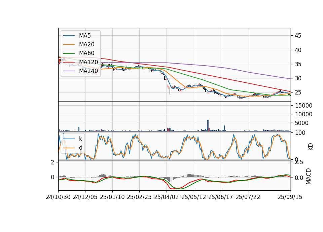
Task: Click the 10000 volume axis tick
Action: coord(303,114)
